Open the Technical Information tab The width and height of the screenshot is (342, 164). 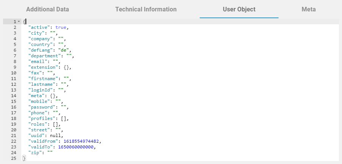pos(146,9)
